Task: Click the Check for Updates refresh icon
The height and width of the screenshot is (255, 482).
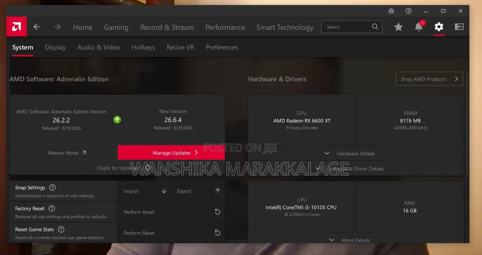Action: coord(148,168)
